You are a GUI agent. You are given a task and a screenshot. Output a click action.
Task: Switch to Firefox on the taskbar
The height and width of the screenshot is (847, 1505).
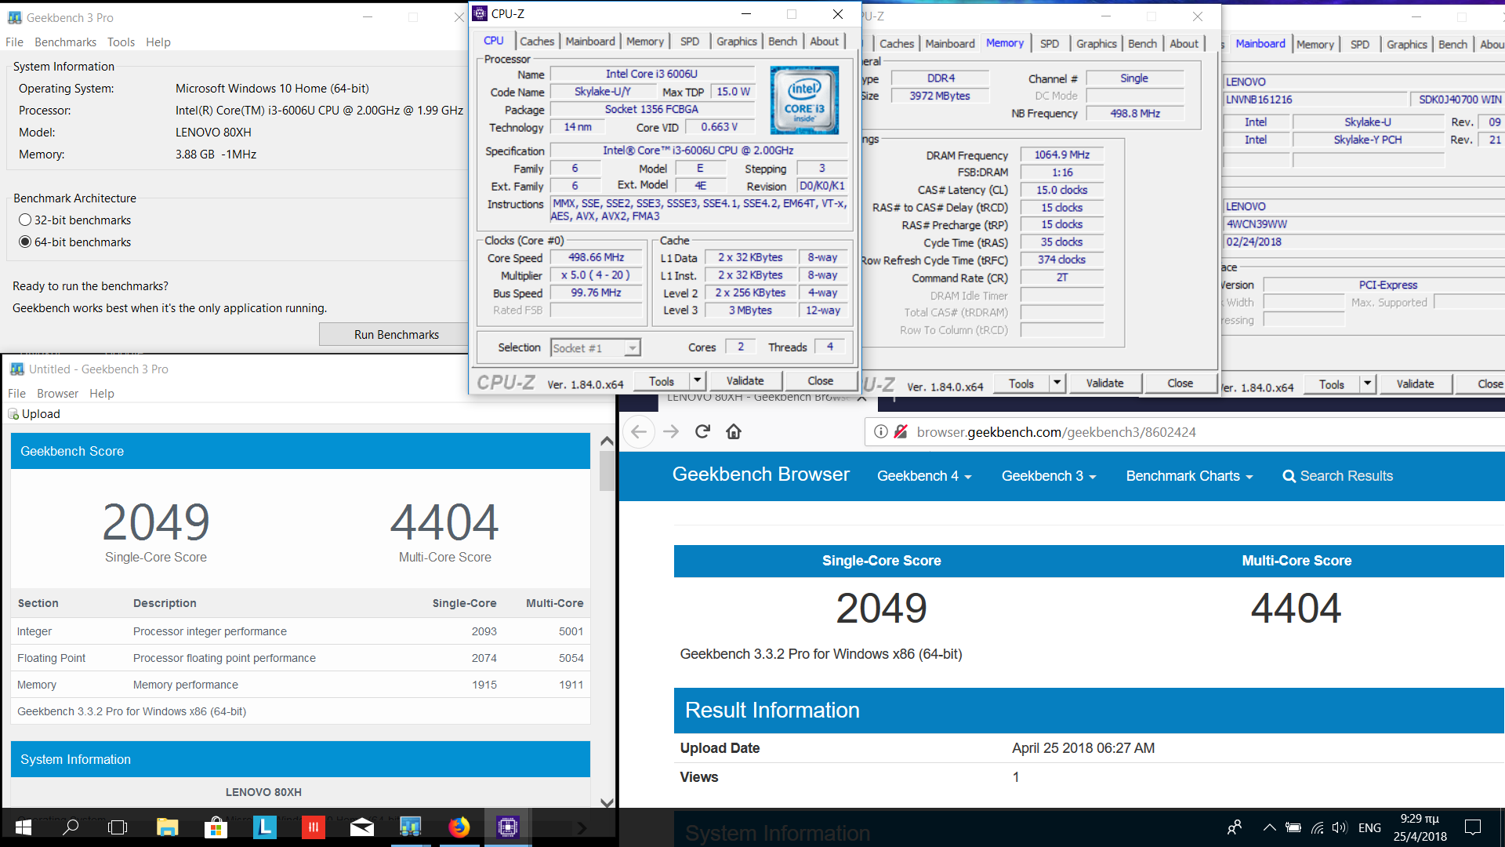click(459, 827)
